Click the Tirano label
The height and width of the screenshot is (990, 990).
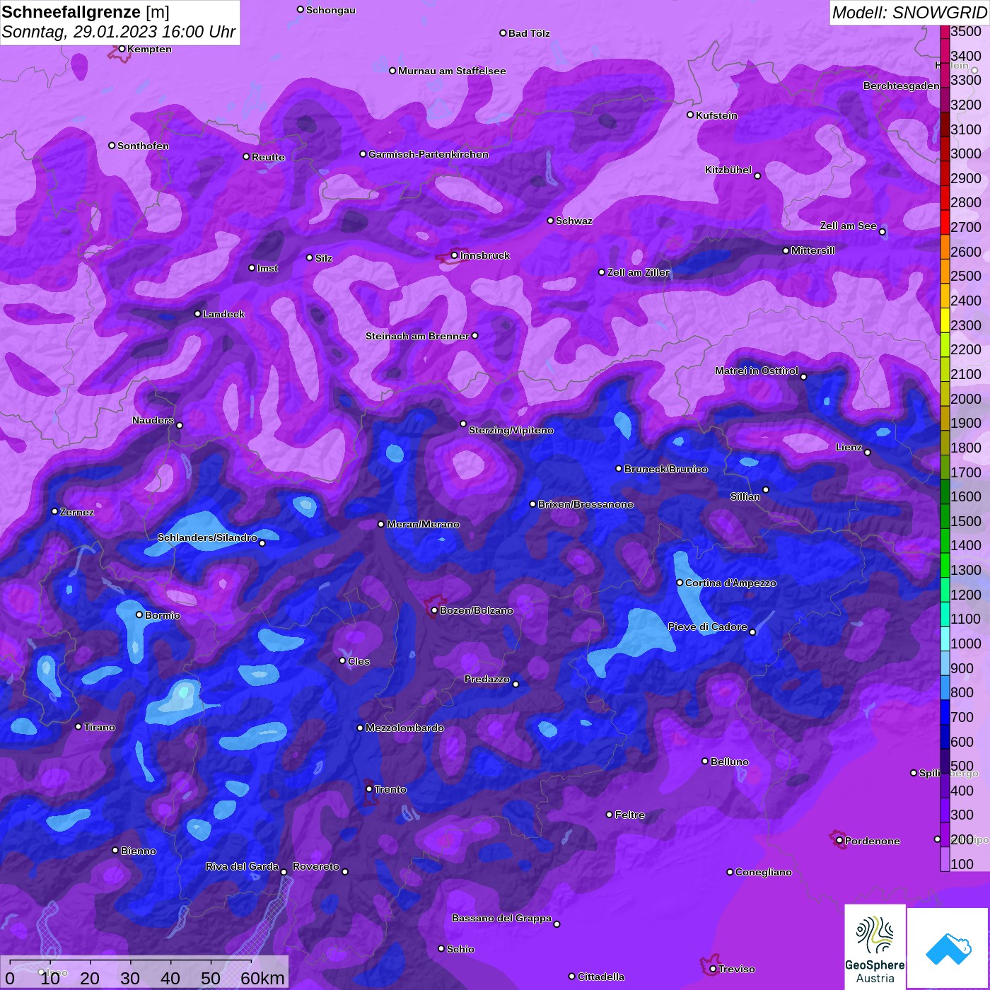pyautogui.click(x=100, y=727)
